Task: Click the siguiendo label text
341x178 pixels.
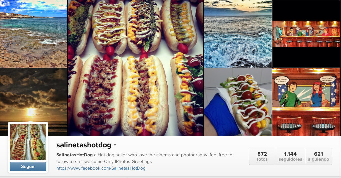Action: pos(319,159)
